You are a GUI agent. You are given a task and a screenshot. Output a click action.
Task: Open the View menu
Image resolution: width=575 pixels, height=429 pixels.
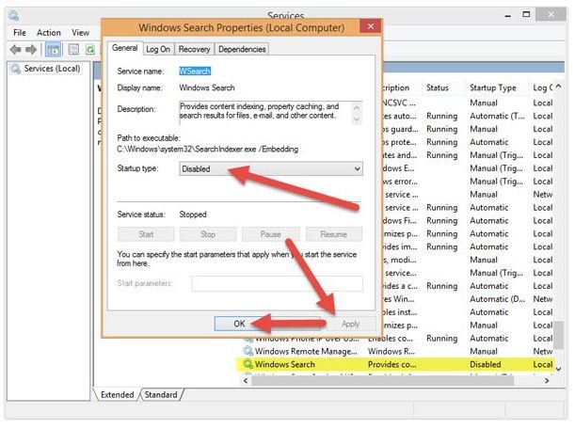[80, 33]
